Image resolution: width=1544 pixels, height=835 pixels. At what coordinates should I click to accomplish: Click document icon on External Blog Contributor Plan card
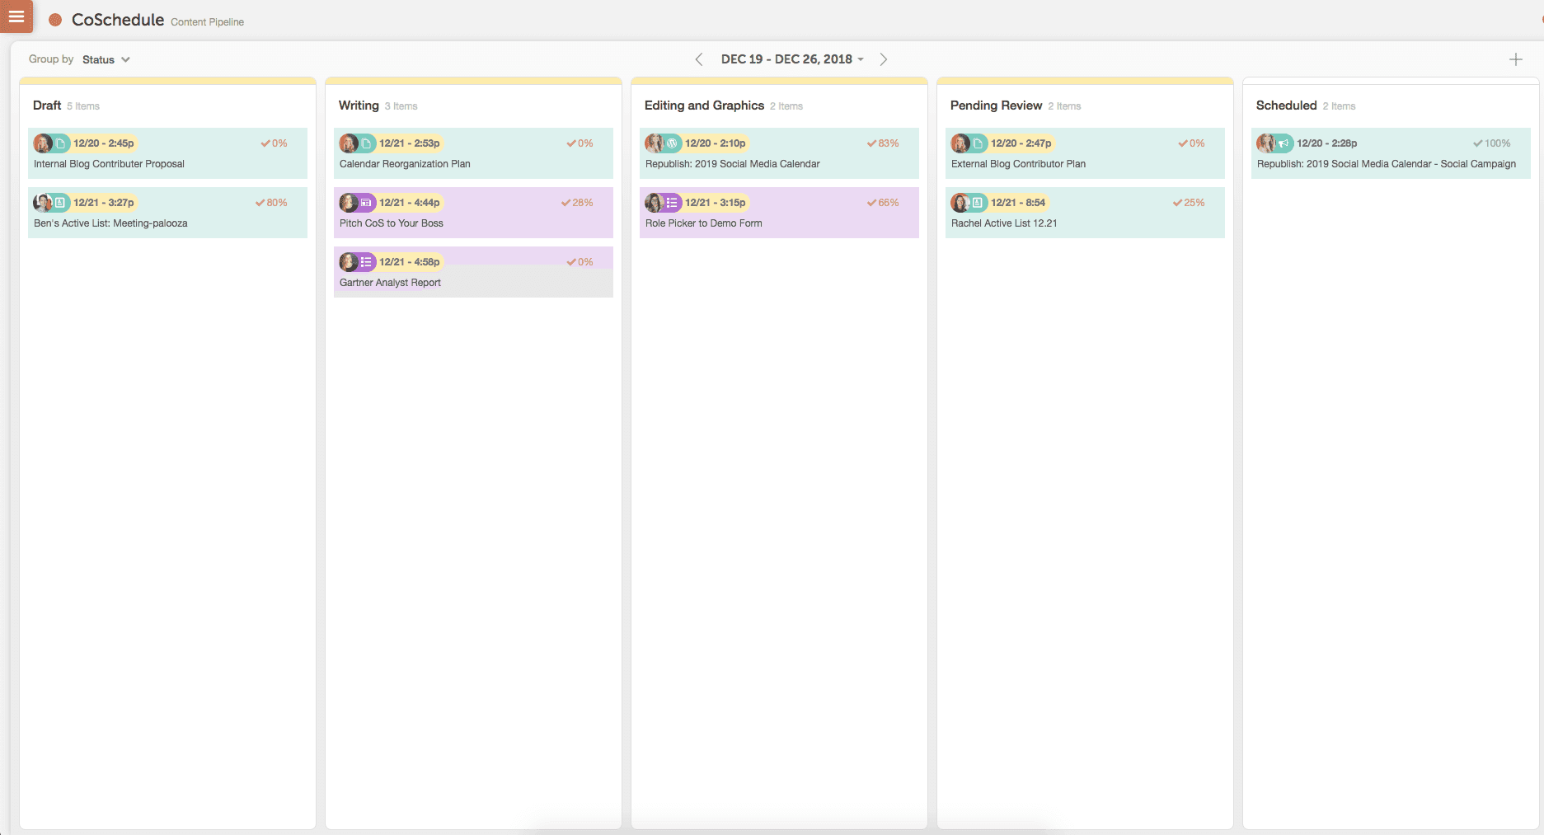pyautogui.click(x=978, y=143)
